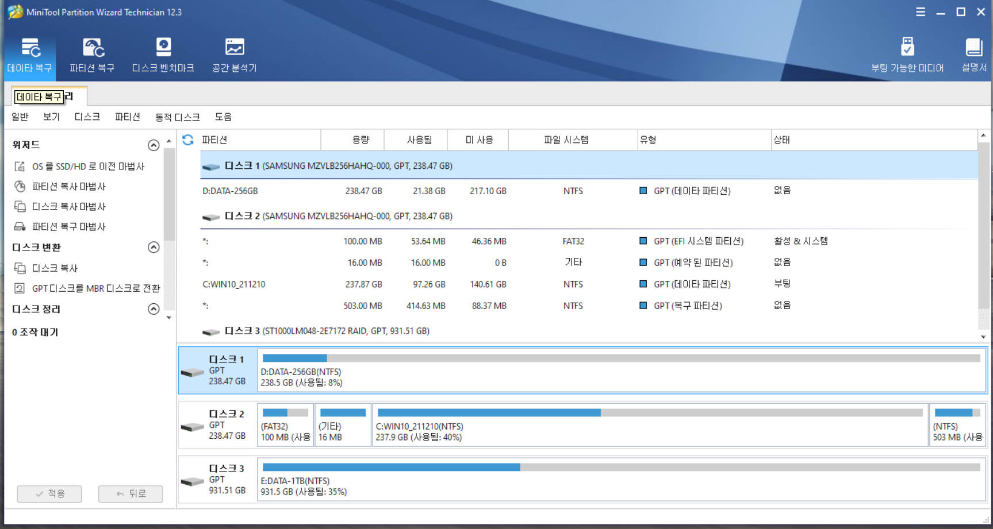Open the 데이타 복구 tool

pyautogui.click(x=30, y=56)
